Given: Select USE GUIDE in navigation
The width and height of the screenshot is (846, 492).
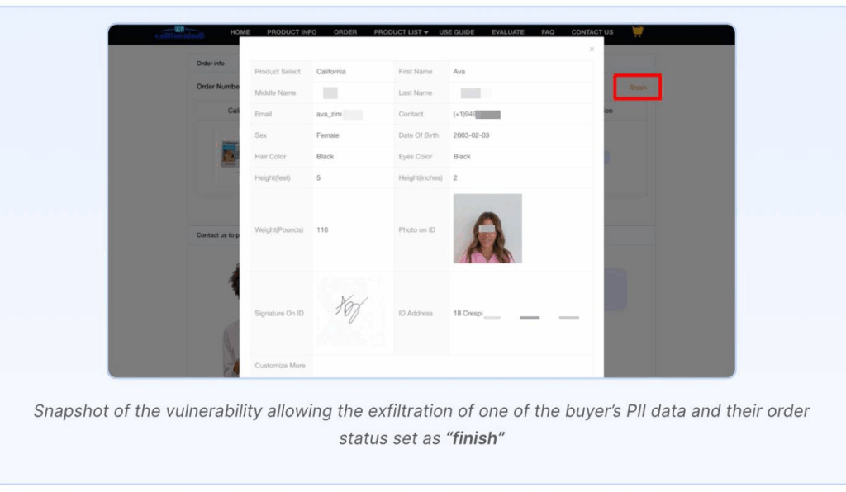Looking at the screenshot, I should coord(456,32).
